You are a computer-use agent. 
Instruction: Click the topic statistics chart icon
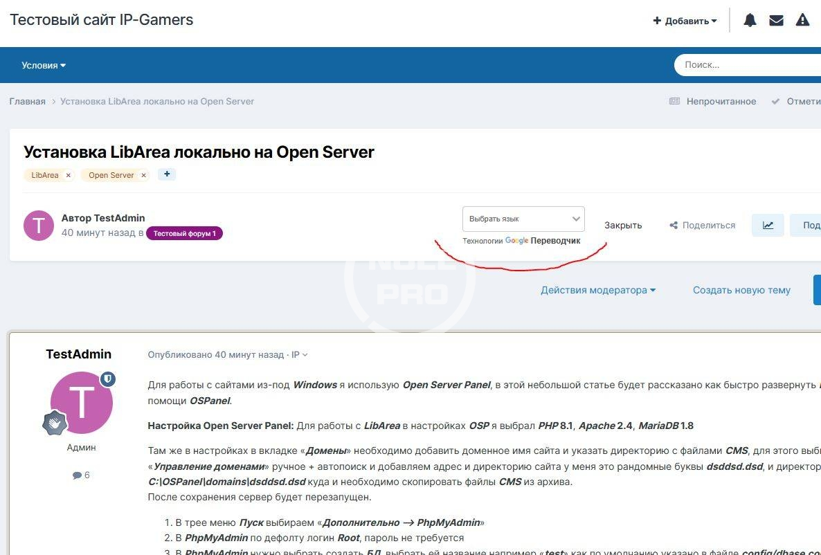point(768,225)
